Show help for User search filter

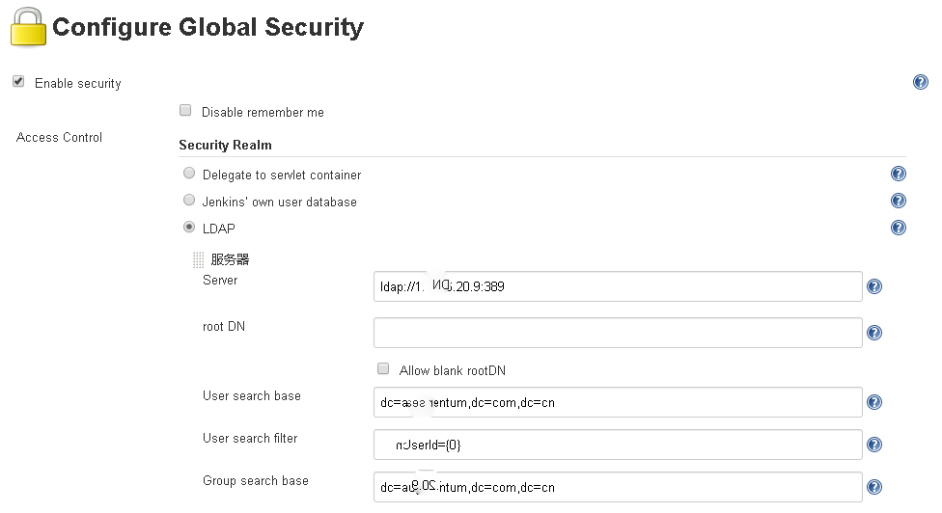click(874, 445)
